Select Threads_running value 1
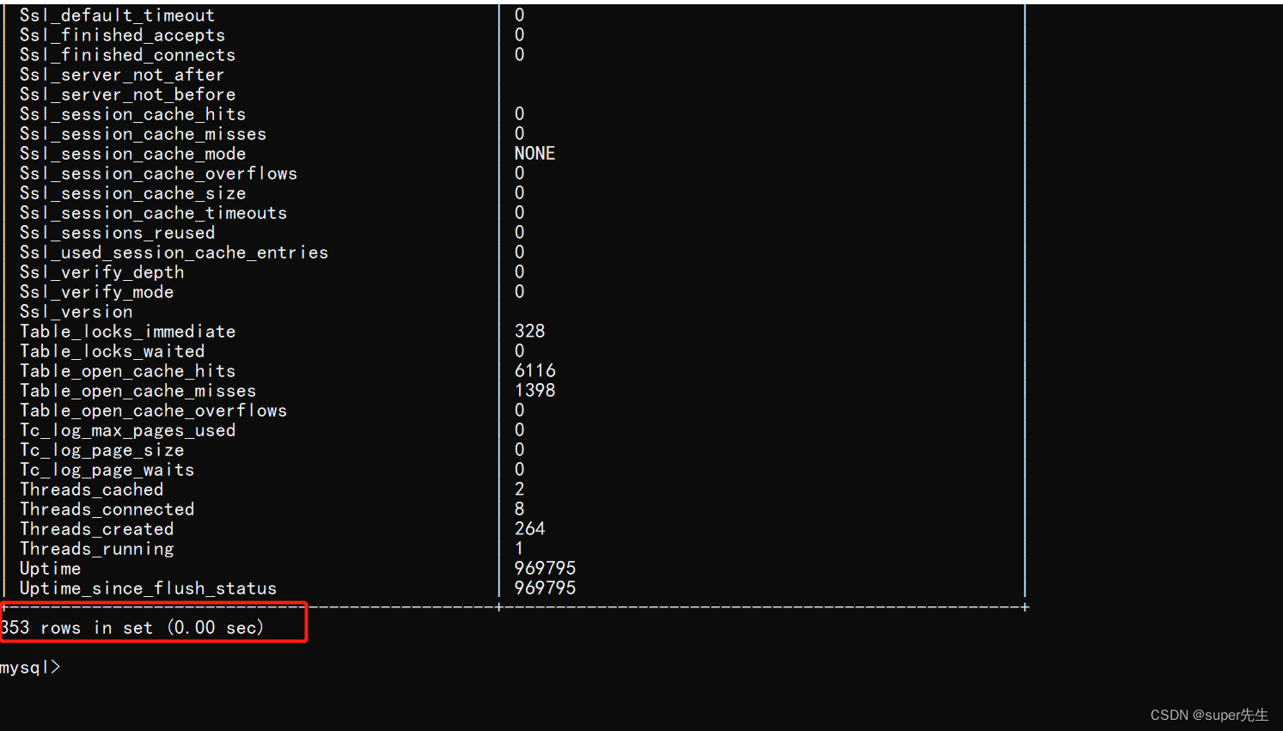The image size is (1283, 731). [519, 549]
